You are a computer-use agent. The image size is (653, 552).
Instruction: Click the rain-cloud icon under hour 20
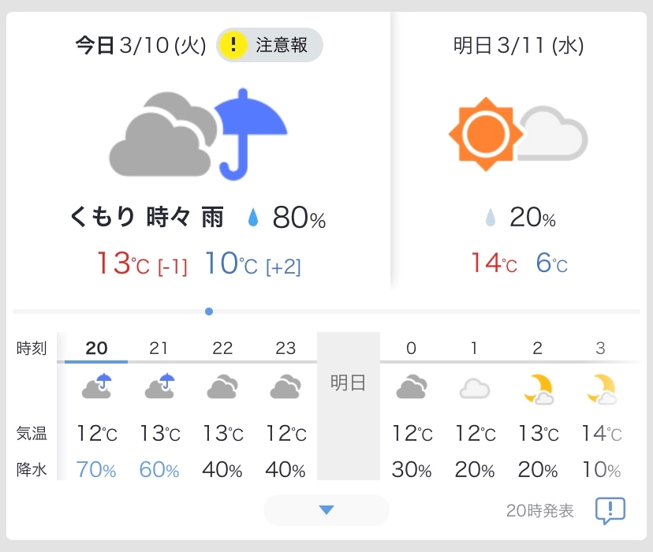[97, 386]
